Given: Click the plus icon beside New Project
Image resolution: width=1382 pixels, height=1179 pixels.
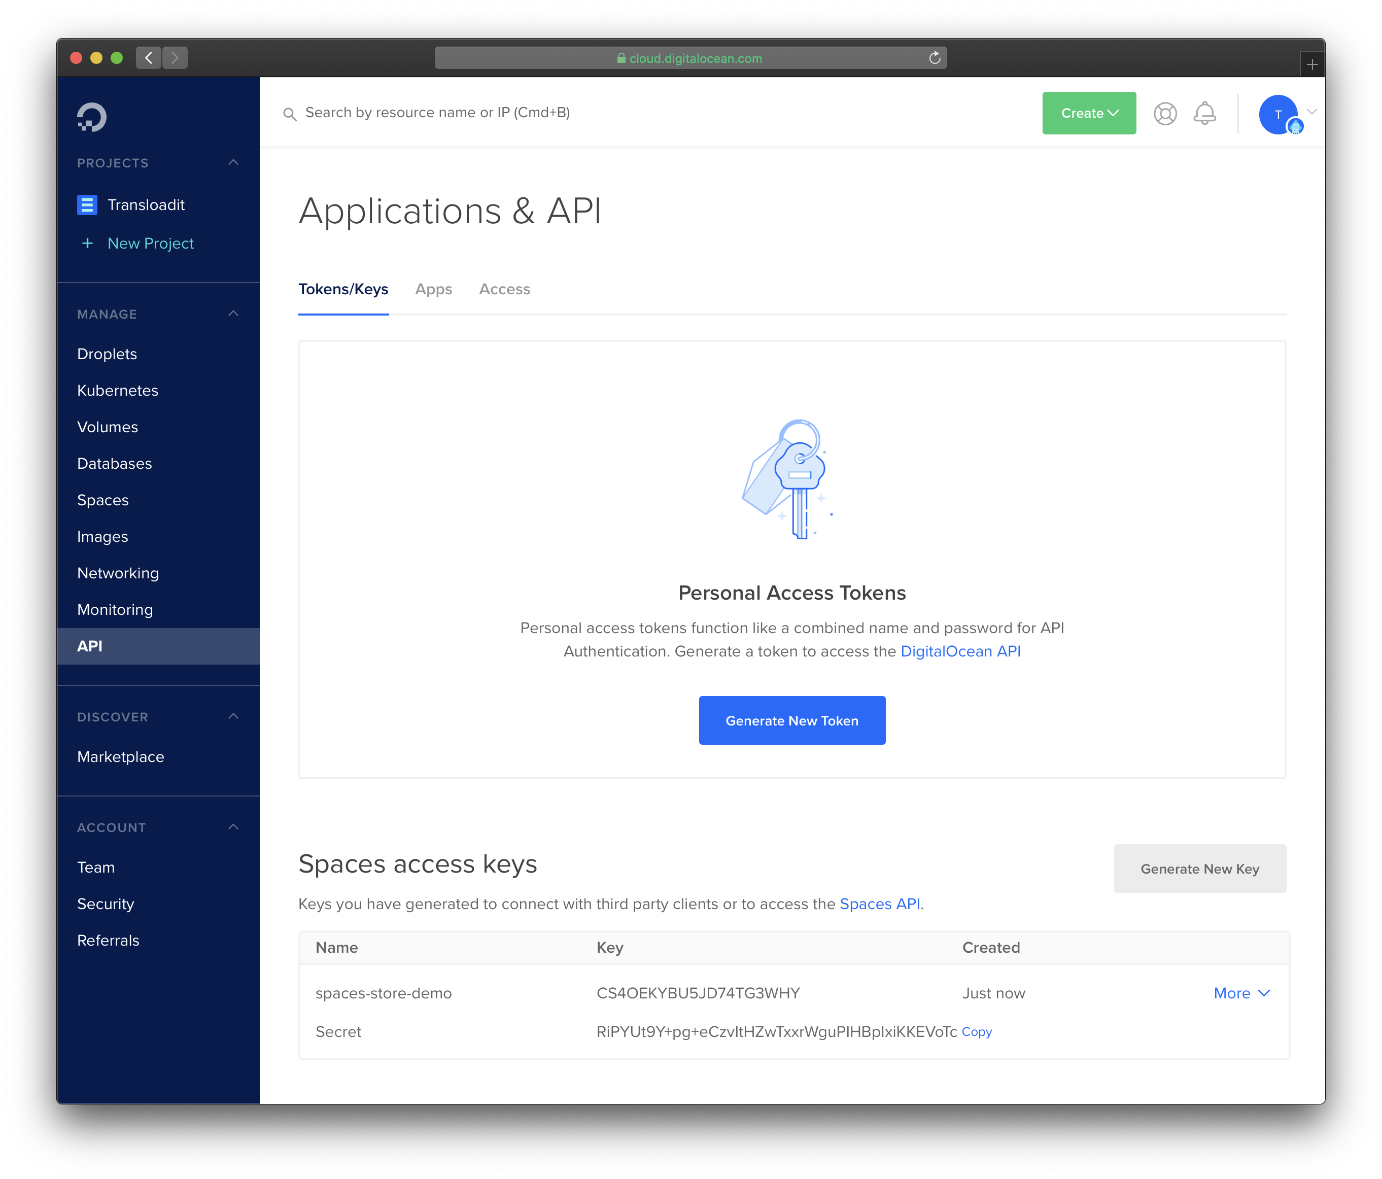Looking at the screenshot, I should coord(87,244).
